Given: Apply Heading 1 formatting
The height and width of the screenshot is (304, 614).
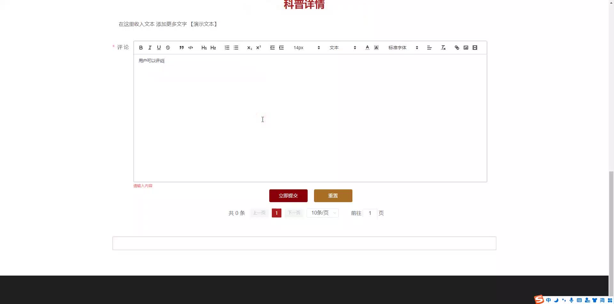Looking at the screenshot, I should coord(204,48).
